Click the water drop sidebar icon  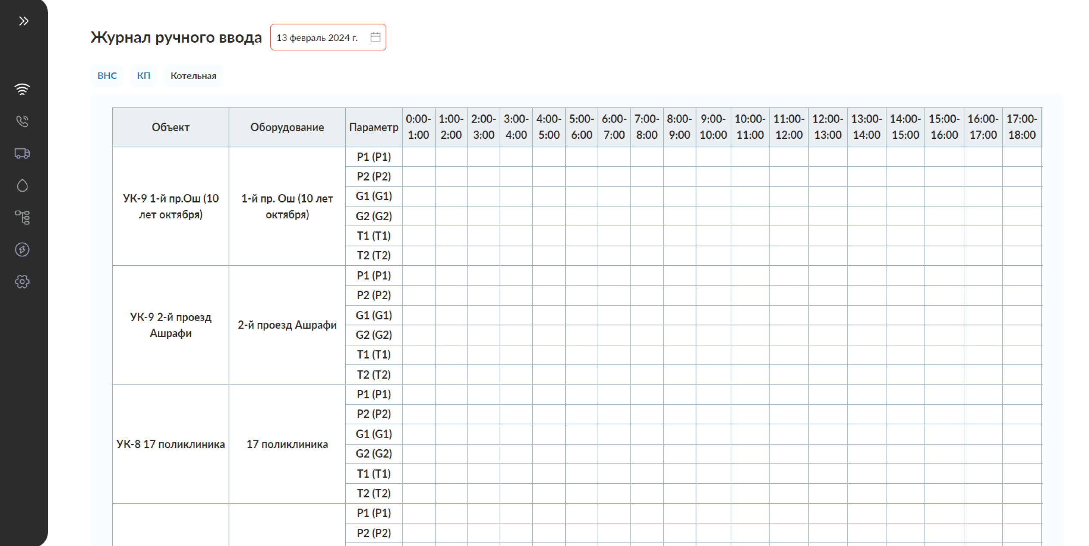22,186
